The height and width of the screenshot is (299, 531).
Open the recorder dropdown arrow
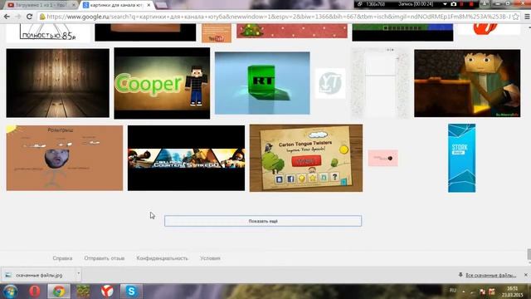(445, 4)
